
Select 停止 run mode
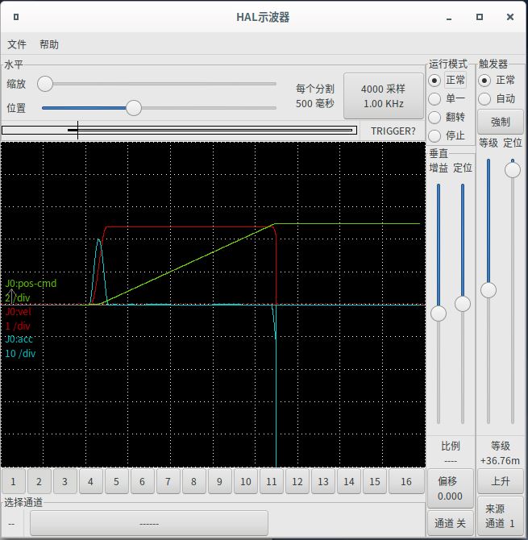(x=447, y=135)
